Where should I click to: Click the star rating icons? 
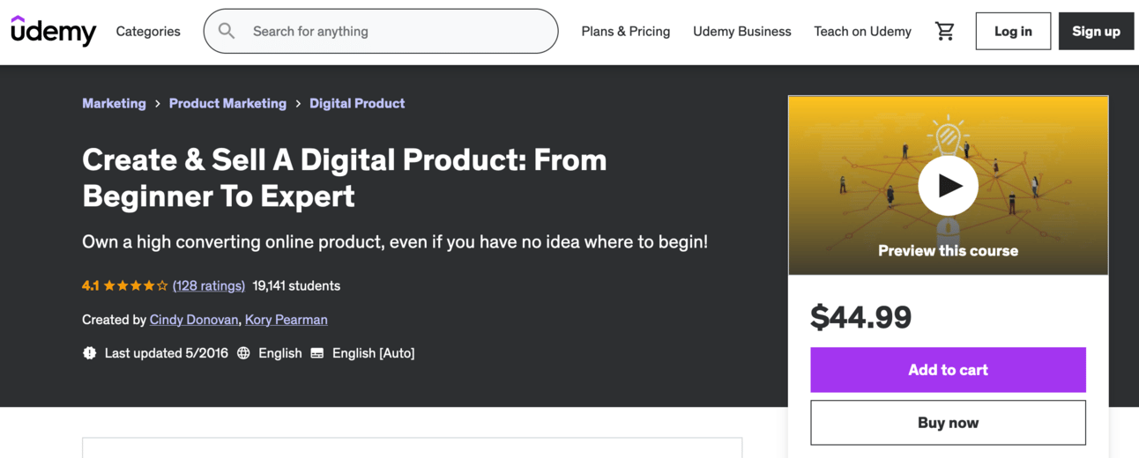tap(136, 285)
